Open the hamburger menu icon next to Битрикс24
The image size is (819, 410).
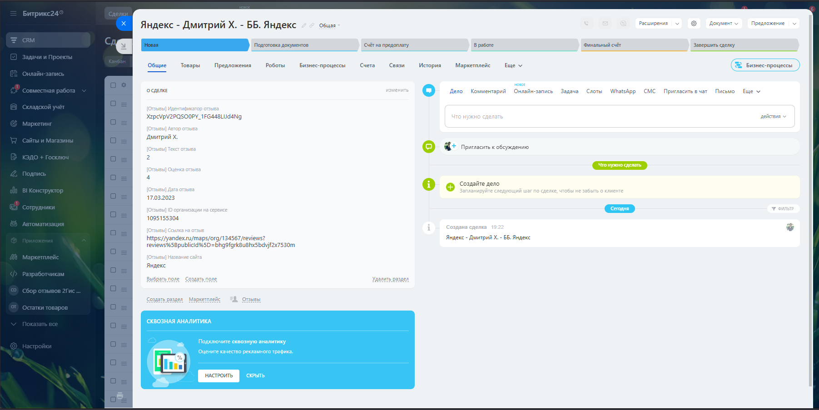click(x=13, y=14)
